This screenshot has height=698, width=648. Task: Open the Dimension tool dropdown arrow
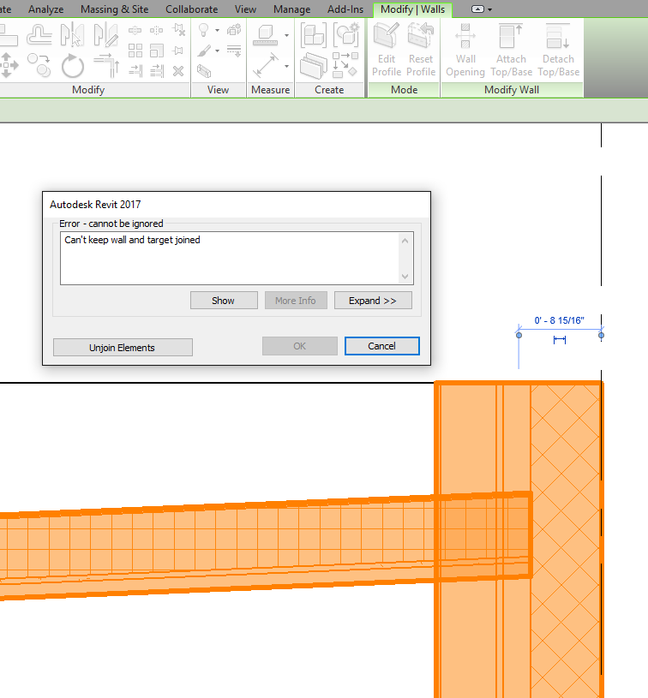click(x=286, y=66)
